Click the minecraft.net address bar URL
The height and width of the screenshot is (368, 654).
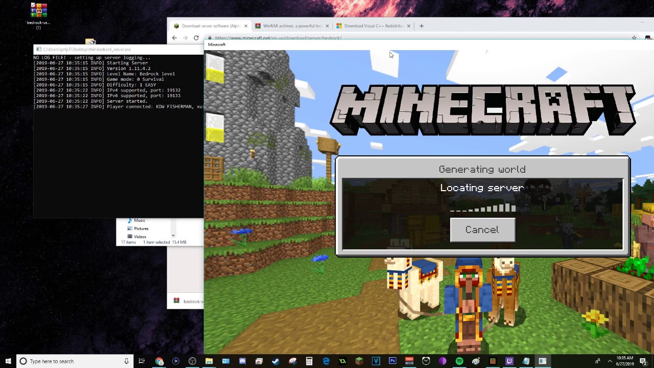278,38
